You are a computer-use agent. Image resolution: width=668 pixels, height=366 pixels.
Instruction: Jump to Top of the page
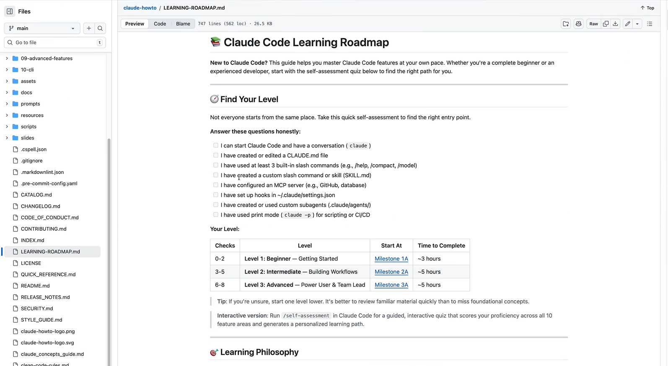647,8
